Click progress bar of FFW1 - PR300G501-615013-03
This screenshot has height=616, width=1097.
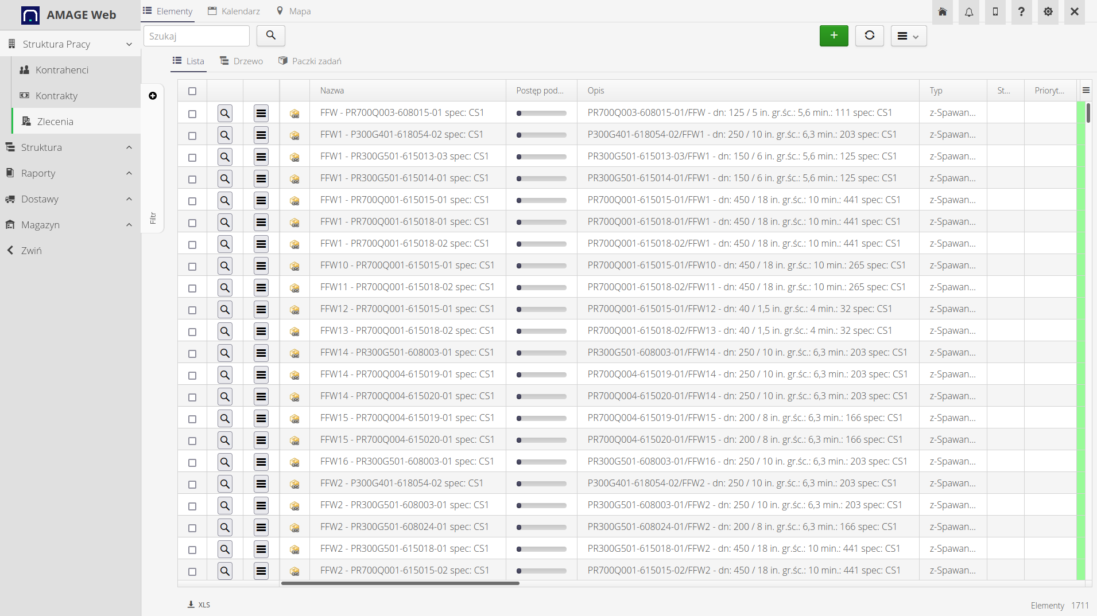[541, 157]
